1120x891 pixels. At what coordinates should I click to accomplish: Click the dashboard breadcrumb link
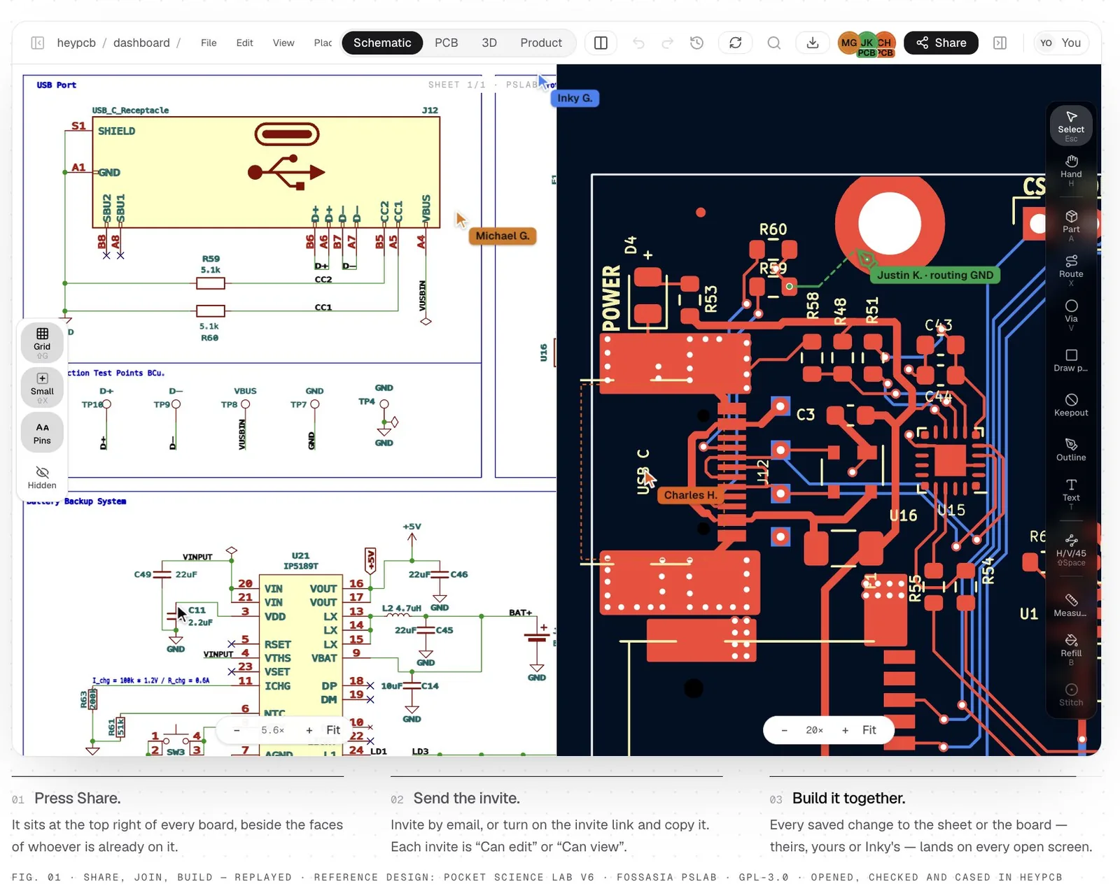point(141,43)
